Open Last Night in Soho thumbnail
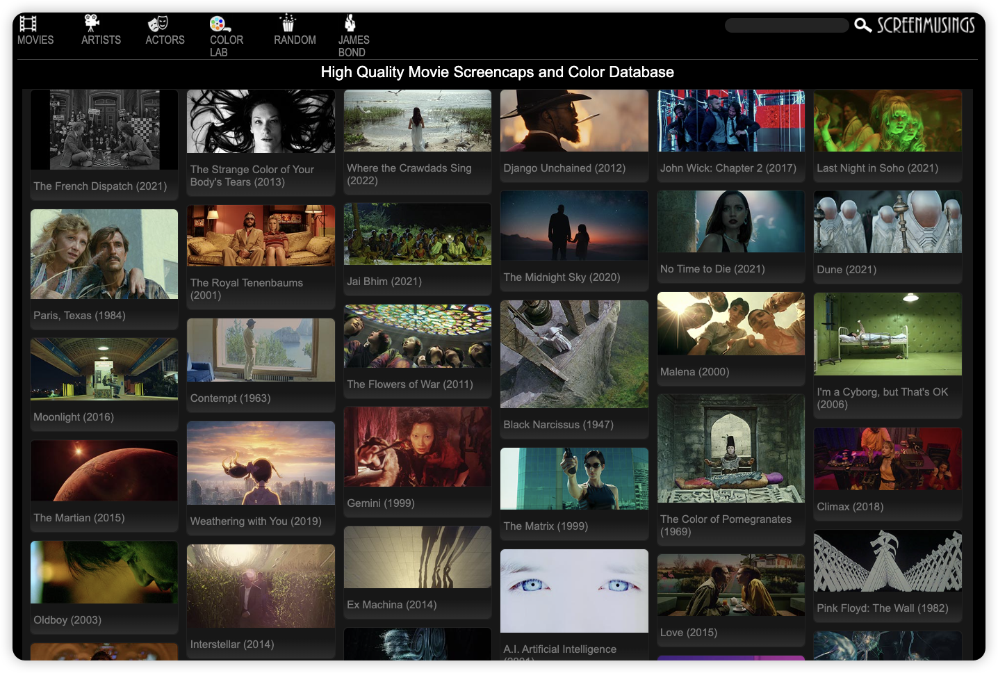Screen dimensions: 998x673 coord(887,120)
